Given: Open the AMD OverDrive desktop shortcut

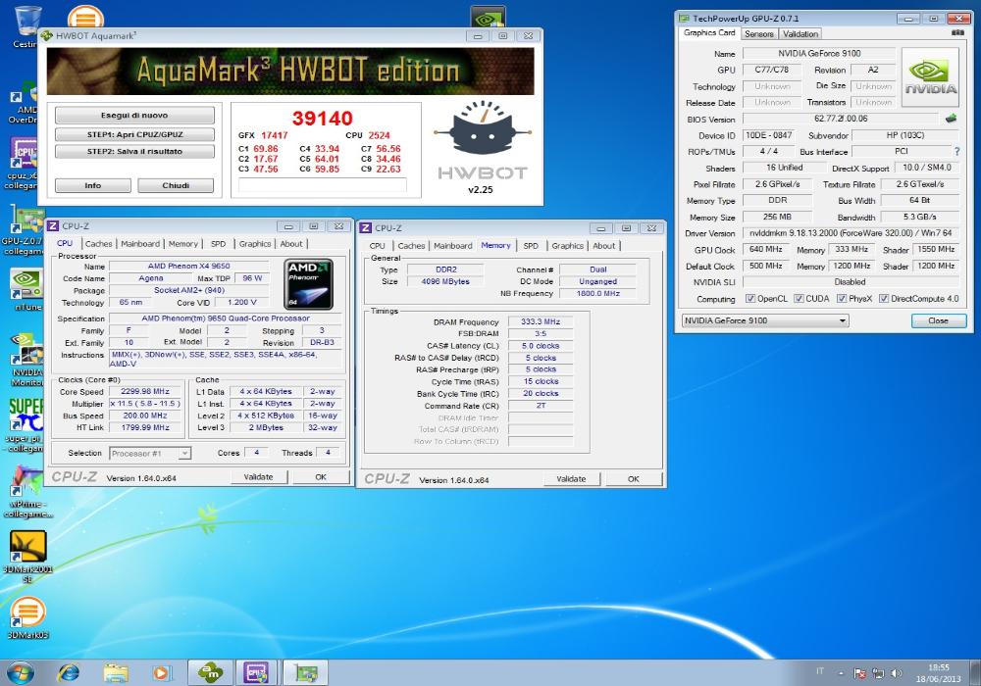Looking at the screenshot, I should click(x=24, y=100).
